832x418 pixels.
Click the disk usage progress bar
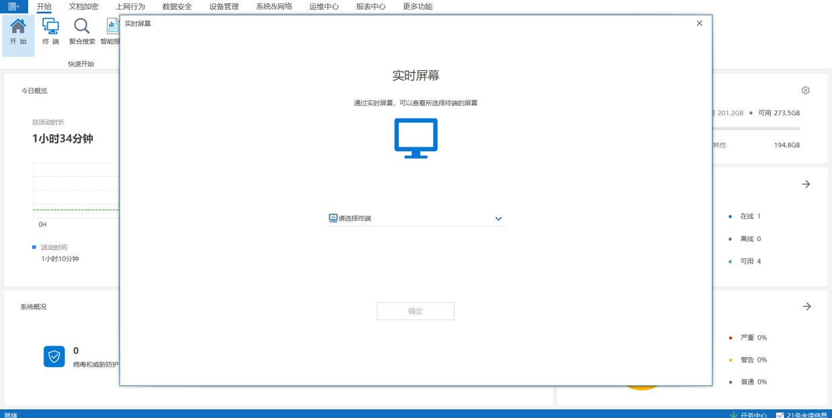click(x=756, y=129)
